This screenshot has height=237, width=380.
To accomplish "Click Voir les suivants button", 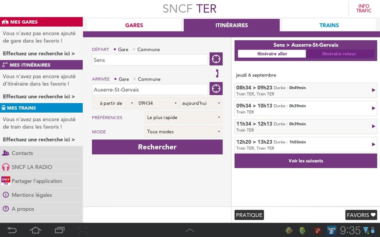I will [306, 161].
